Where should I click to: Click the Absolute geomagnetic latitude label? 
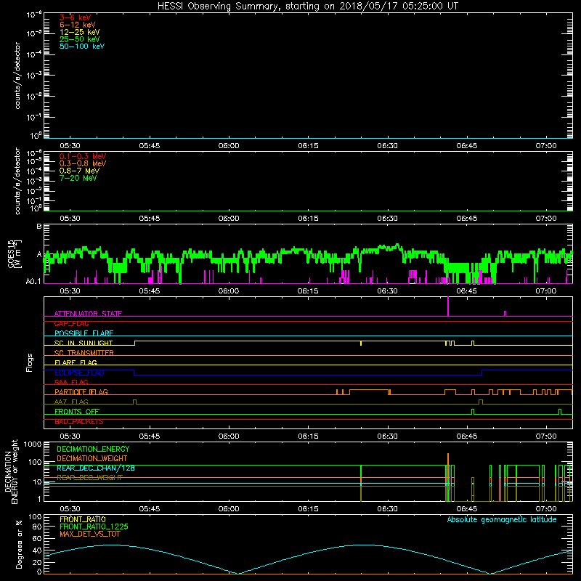tap(502, 520)
